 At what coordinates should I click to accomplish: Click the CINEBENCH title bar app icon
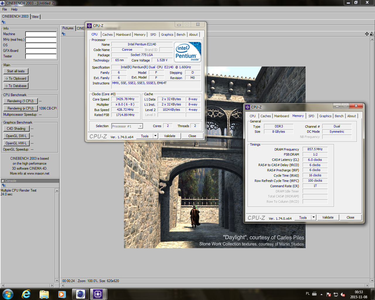click(x=3, y=3)
